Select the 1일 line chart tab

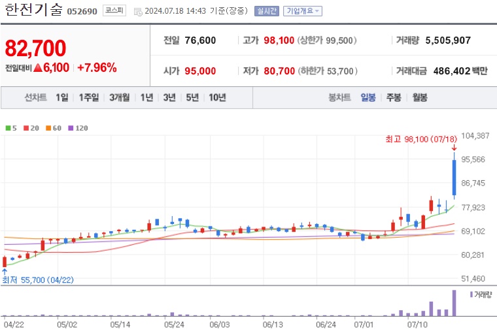pyautogui.click(x=62, y=97)
